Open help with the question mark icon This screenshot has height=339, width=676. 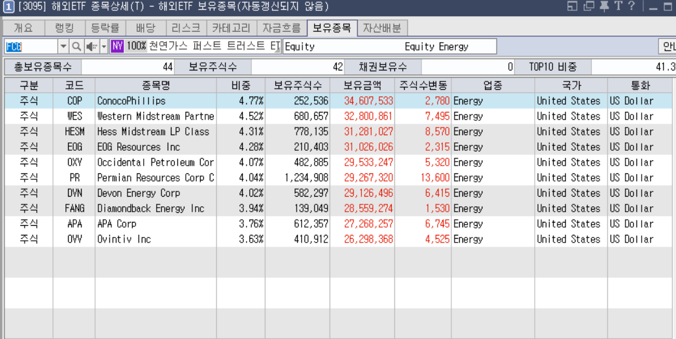(631, 6)
